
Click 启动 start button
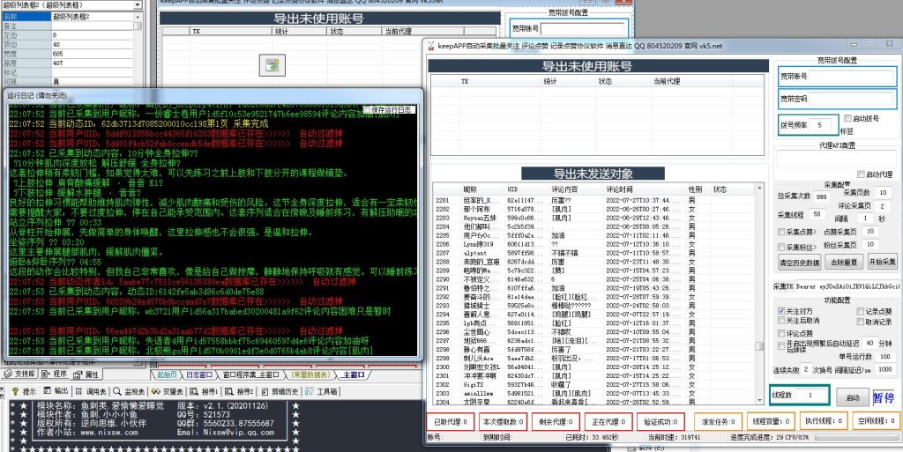tap(853, 398)
